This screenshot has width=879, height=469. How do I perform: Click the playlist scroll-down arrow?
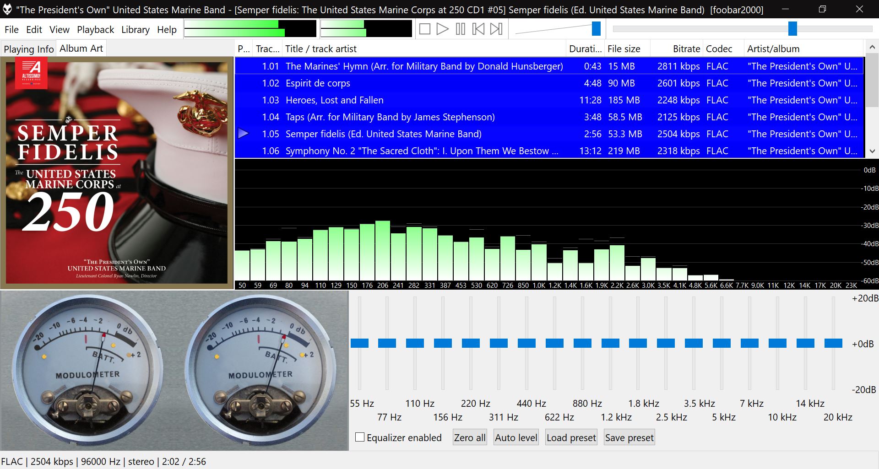872,151
